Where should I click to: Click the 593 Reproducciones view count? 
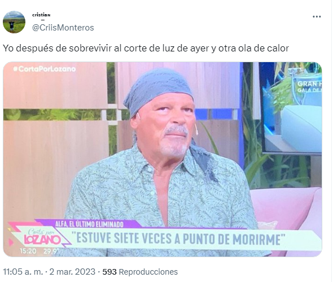point(140,272)
